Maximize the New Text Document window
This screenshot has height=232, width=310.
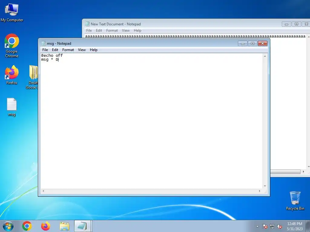296,24
